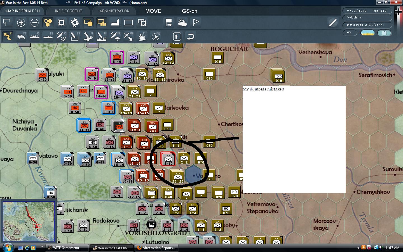Click the Voroshilovgrad factory icon
The height and width of the screenshot is (252, 403).
151,225
